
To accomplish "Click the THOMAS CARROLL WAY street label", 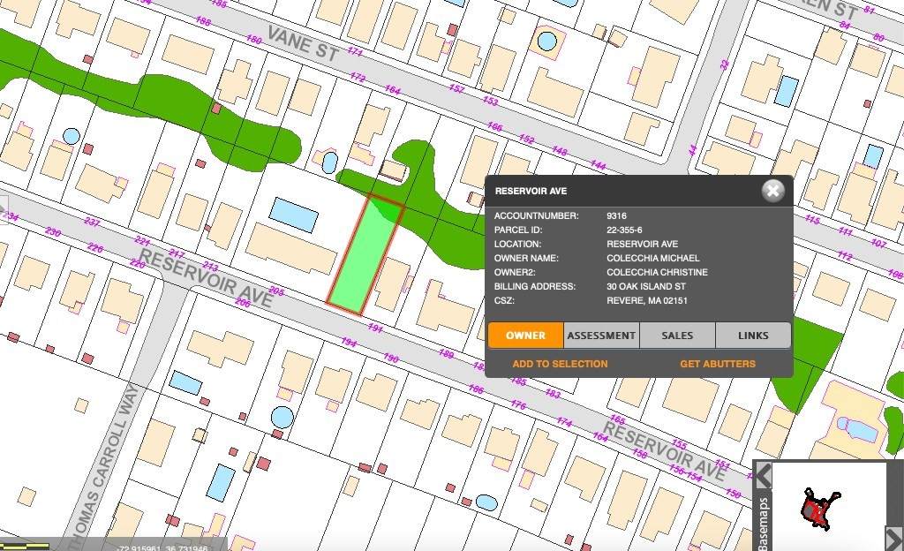I will [x=104, y=468].
